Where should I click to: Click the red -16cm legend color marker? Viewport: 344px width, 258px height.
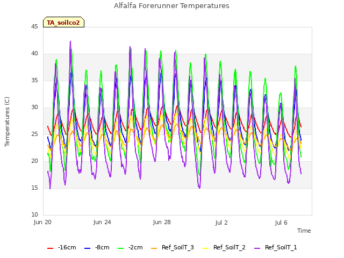[50, 248]
